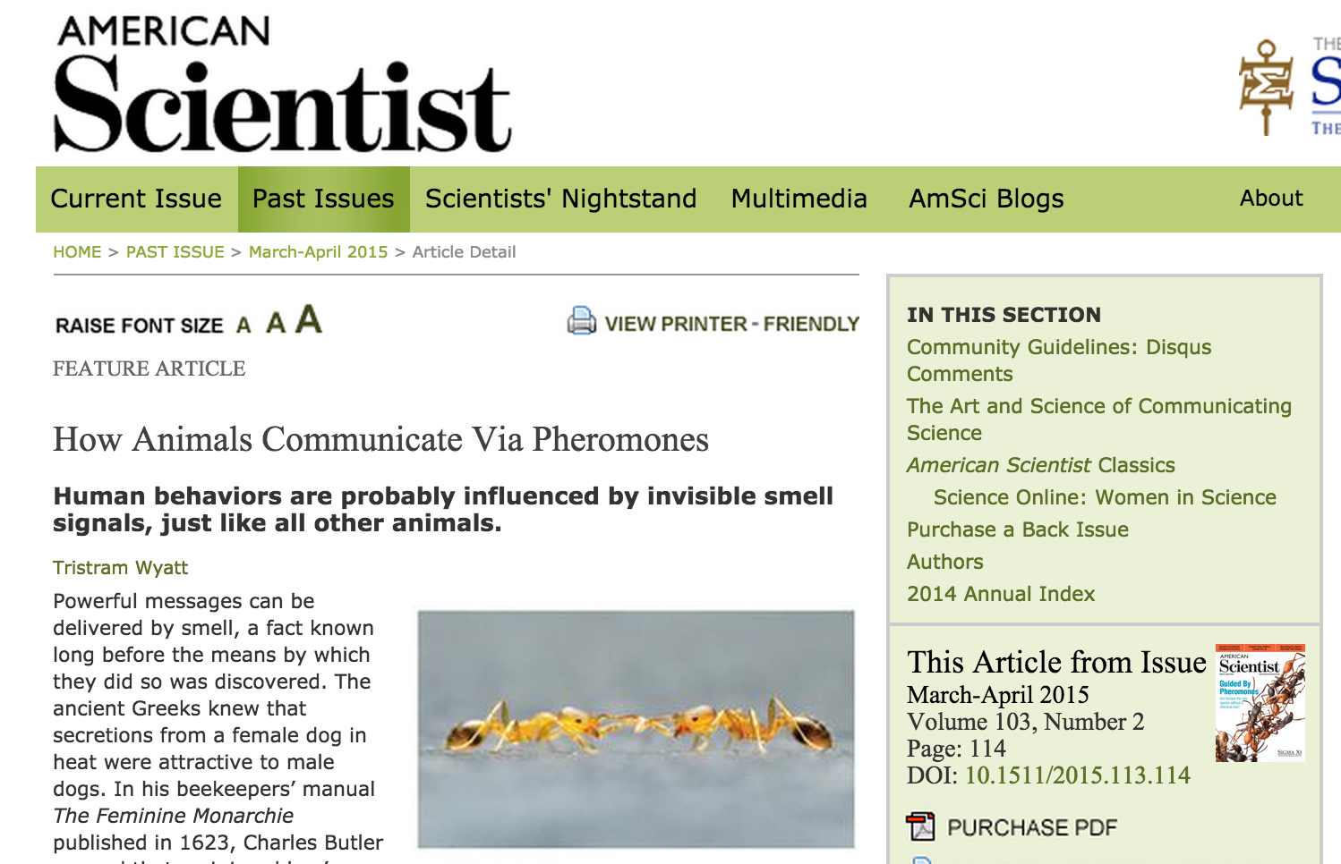Open the Current Issue menu
The width and height of the screenshot is (1341, 864).
(136, 199)
